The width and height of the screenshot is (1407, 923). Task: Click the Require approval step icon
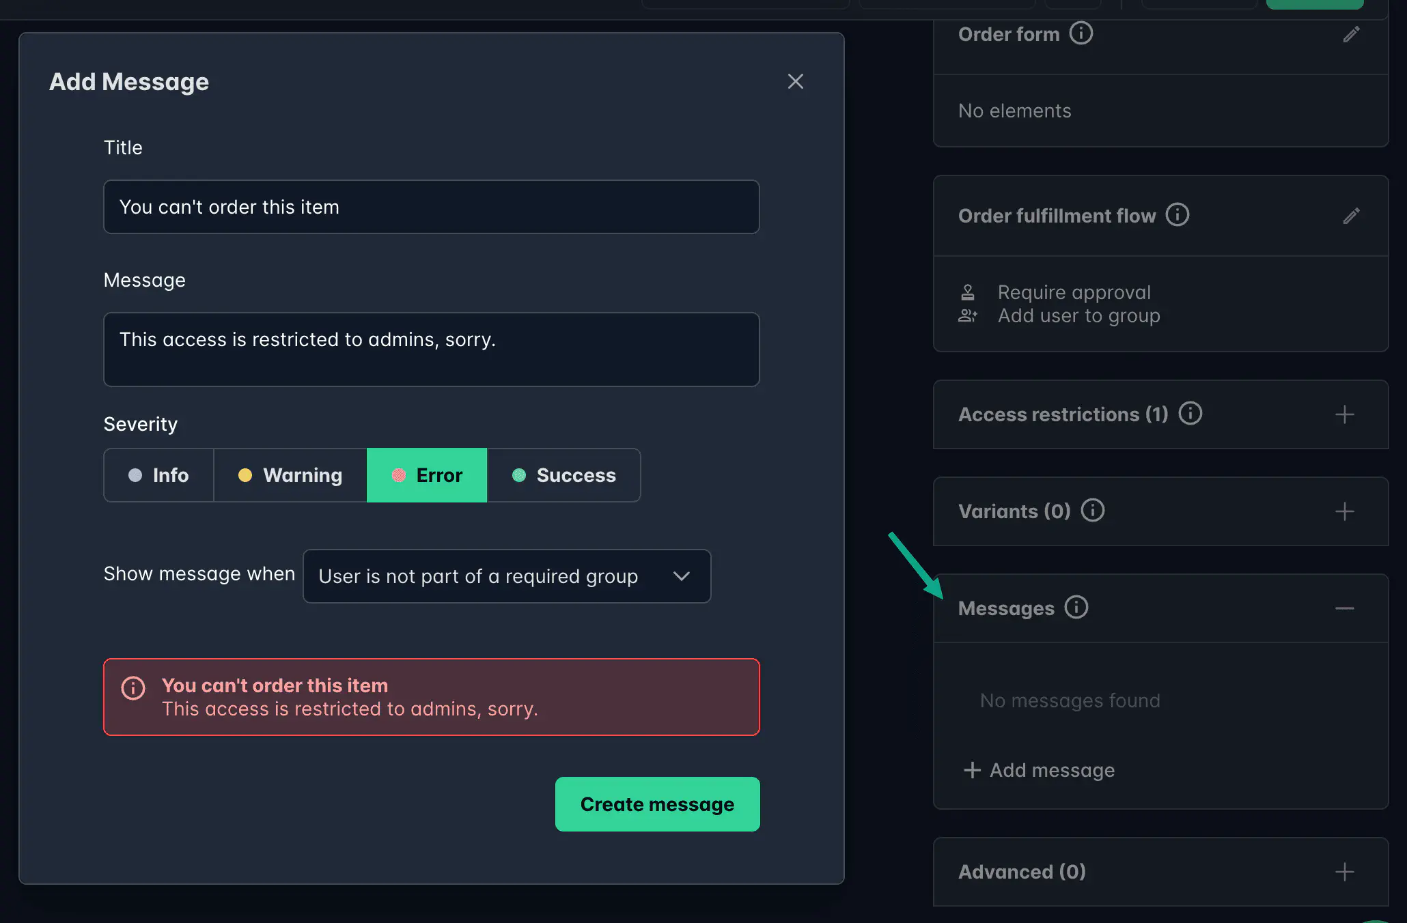[968, 292]
